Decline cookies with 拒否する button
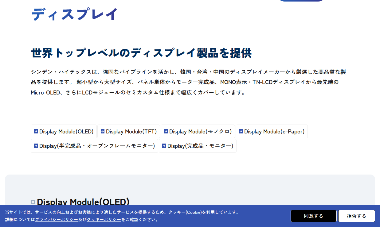This screenshot has width=380, height=227. pyautogui.click(x=357, y=216)
